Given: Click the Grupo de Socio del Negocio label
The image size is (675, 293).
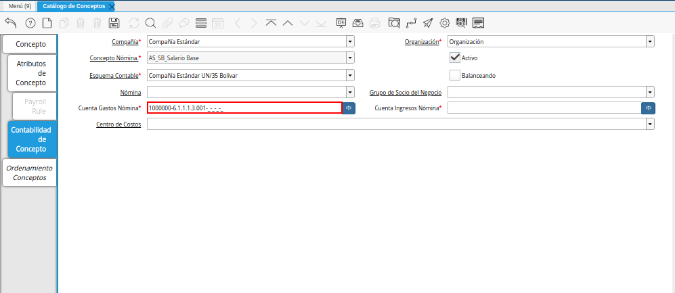Looking at the screenshot, I should [x=406, y=92].
